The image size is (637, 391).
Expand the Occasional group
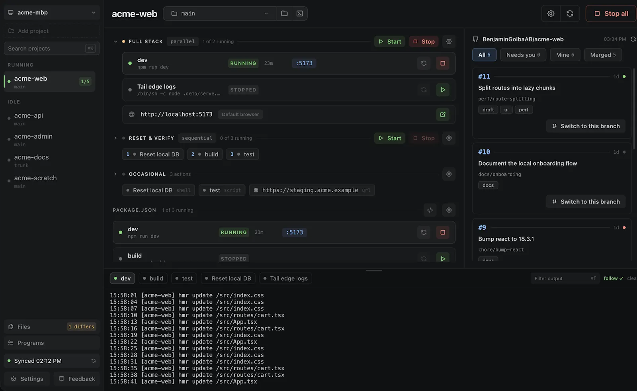[115, 174]
